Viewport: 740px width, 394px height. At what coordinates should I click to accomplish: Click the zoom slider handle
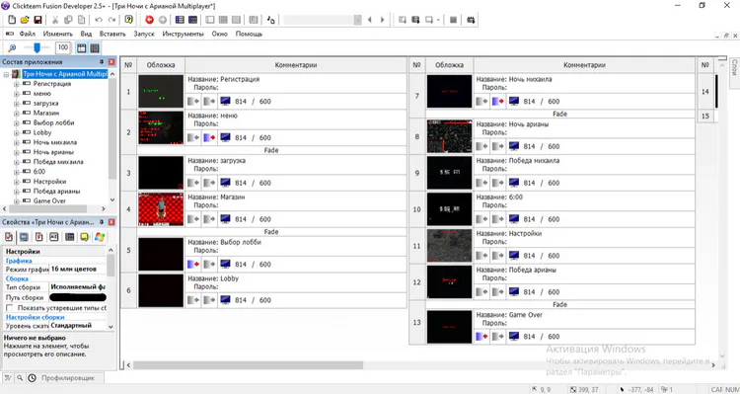click(x=37, y=47)
